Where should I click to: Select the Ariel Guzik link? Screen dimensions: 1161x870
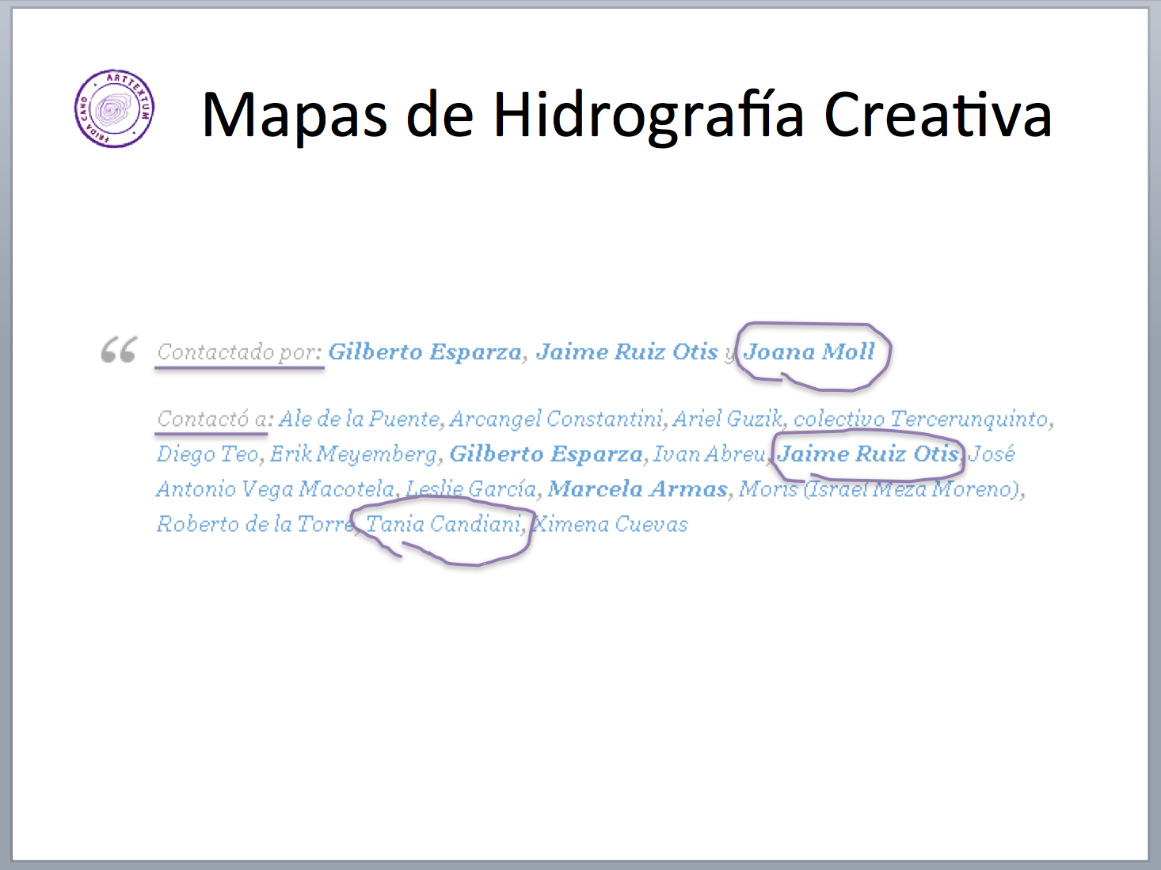point(727,419)
